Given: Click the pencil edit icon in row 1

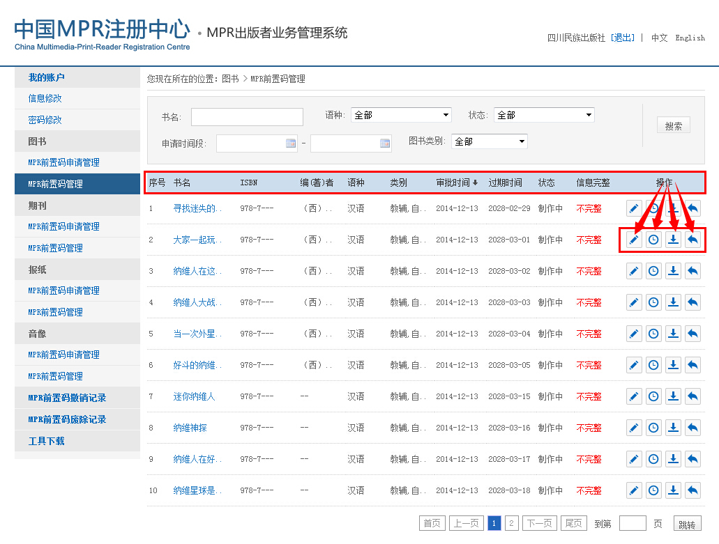Looking at the screenshot, I should 634,208.
